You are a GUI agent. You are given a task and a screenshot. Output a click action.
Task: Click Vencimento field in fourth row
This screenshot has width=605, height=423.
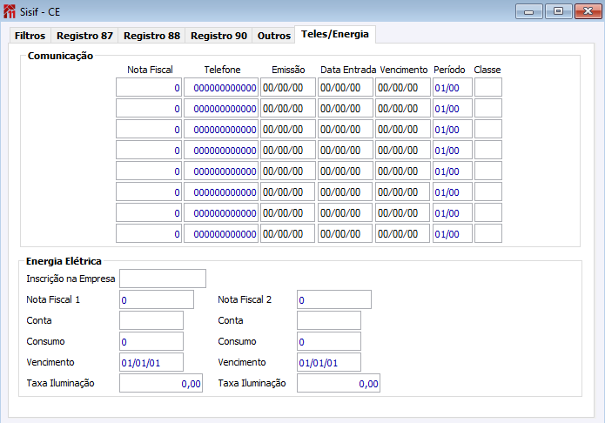[x=403, y=150]
